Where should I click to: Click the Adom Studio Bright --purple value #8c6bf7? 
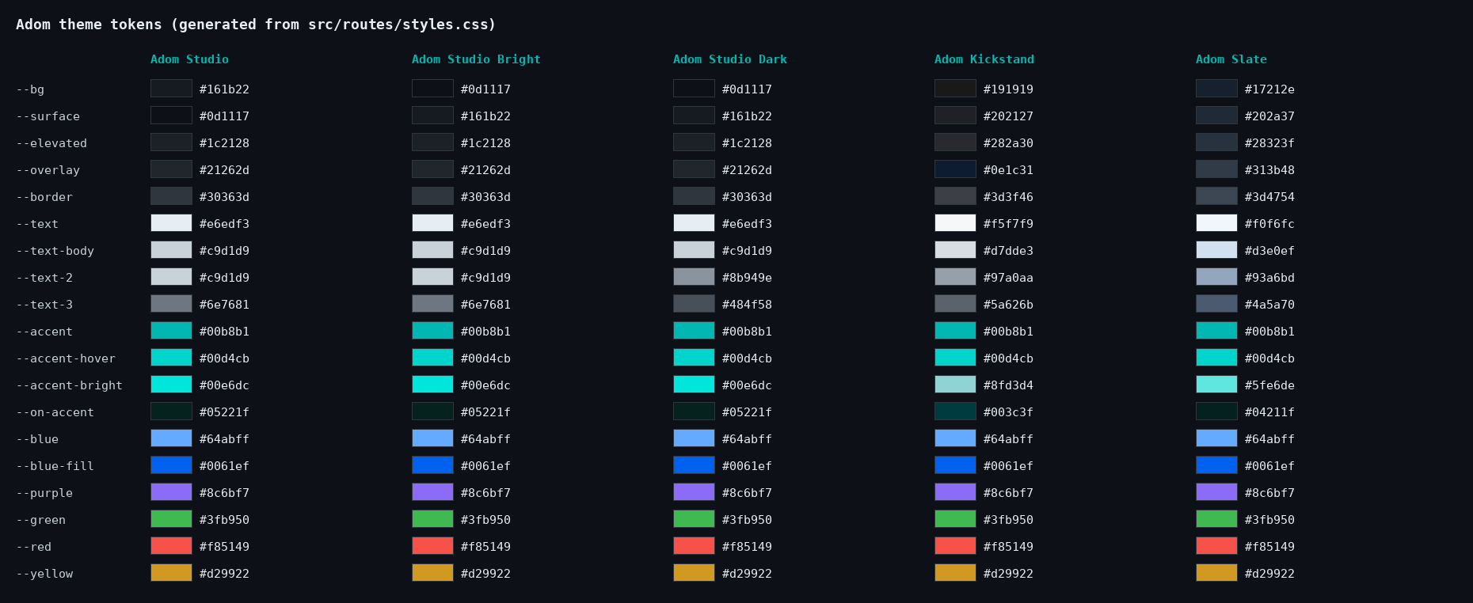[x=485, y=493]
